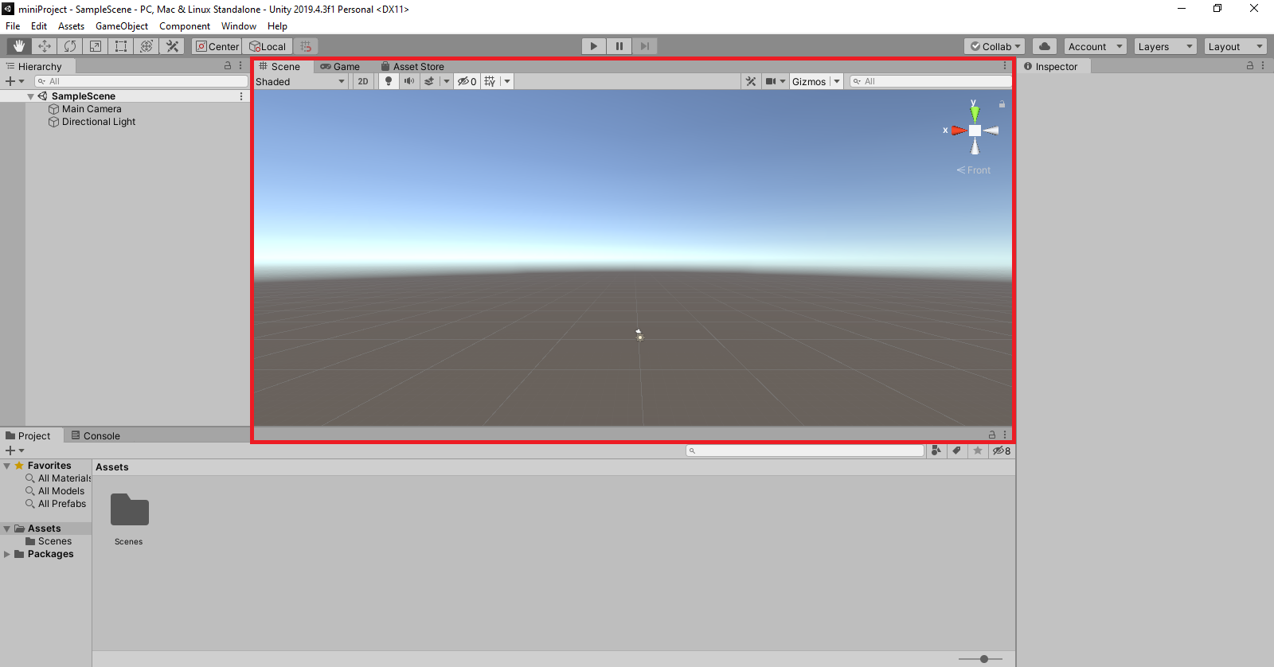
Task: Open Scene view component tools
Action: click(751, 81)
